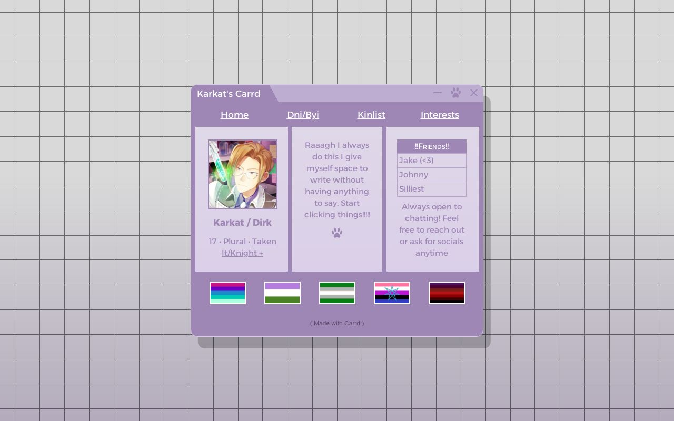
Task: Close the Karkat's Carrd window with X
Action: click(474, 93)
